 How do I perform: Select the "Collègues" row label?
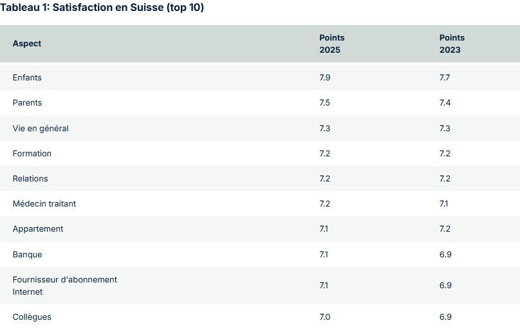(32, 317)
